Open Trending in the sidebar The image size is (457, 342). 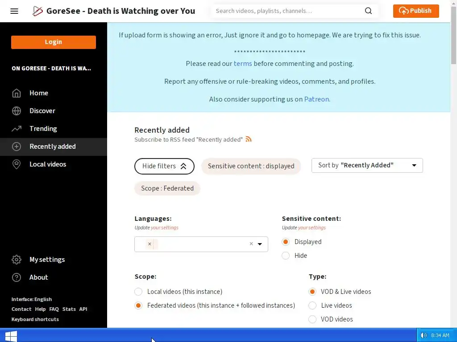point(54,129)
